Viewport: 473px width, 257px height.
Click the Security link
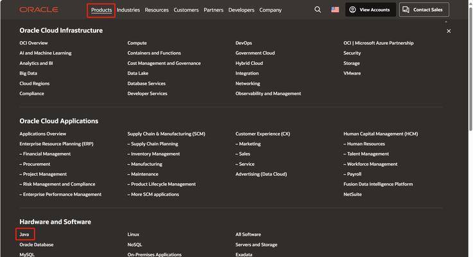point(352,53)
